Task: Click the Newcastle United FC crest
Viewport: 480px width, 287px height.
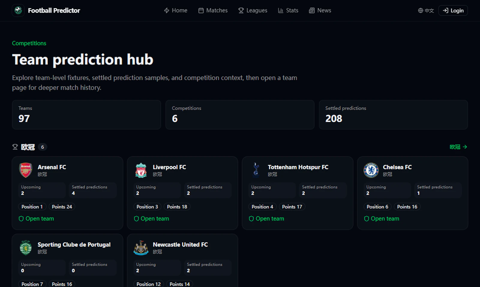Action: pyautogui.click(x=141, y=248)
